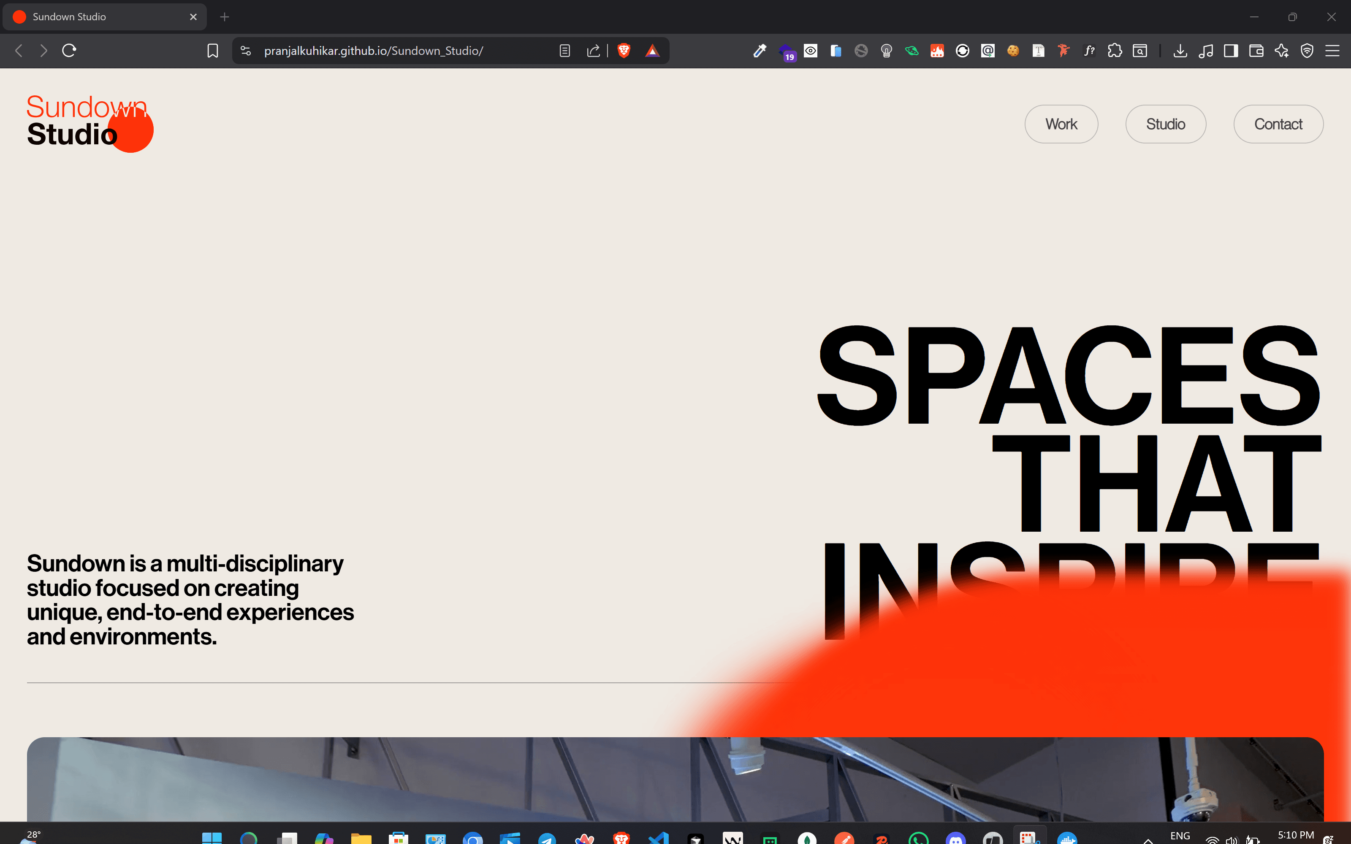Share this page via share icon
This screenshot has height=844, width=1351.
[x=594, y=51]
